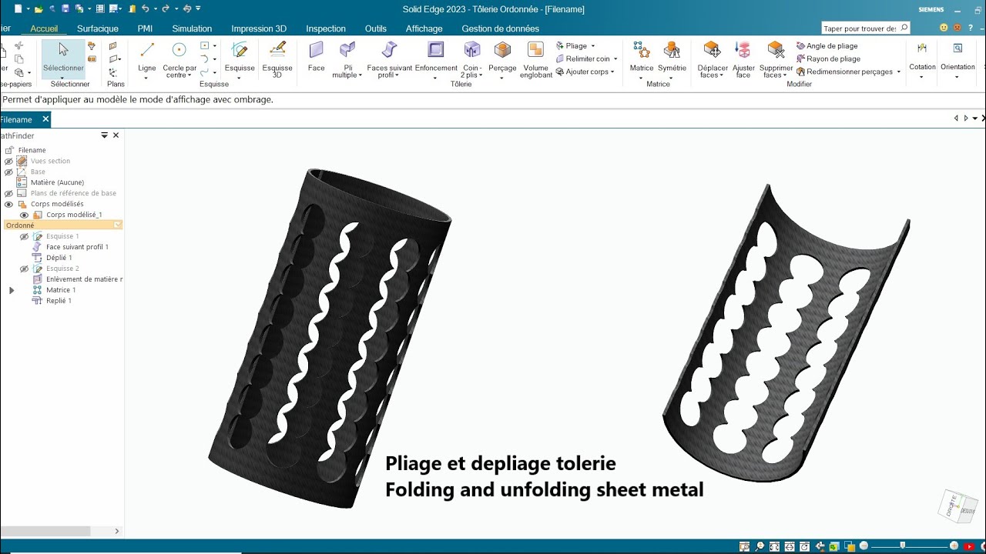Screen dimensions: 986x554
Task: Open the Affichage ribbon tab
Action: [x=424, y=28]
